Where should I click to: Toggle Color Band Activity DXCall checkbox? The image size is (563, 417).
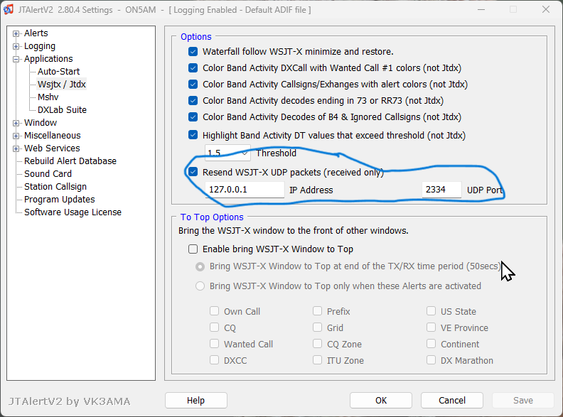[x=193, y=67]
